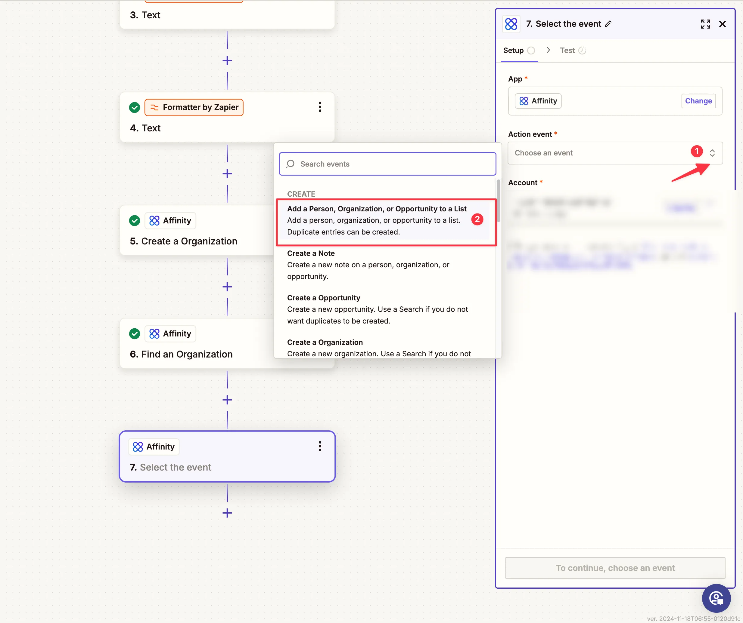Click the green check on step 6
This screenshot has height=623, width=743.
[135, 333]
